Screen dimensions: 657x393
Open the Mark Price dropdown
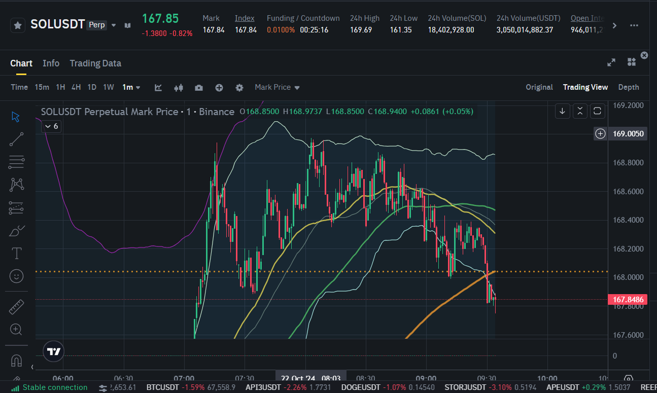click(x=277, y=87)
